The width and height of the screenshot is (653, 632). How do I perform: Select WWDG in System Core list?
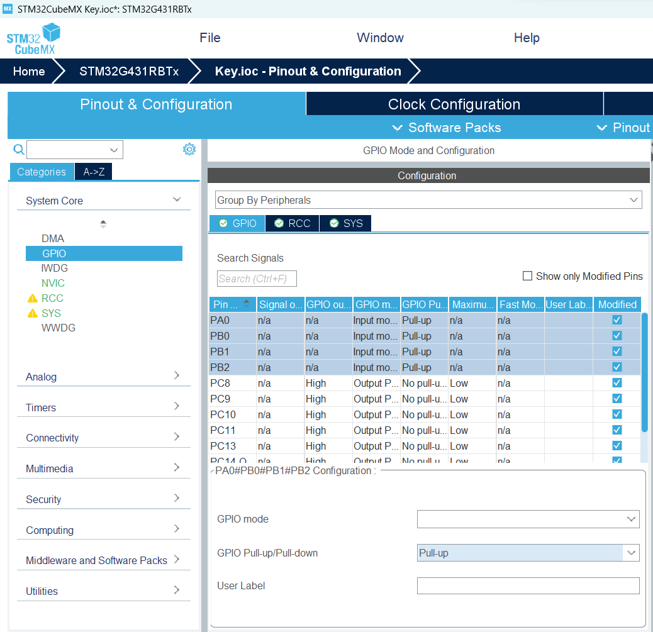pyautogui.click(x=59, y=328)
